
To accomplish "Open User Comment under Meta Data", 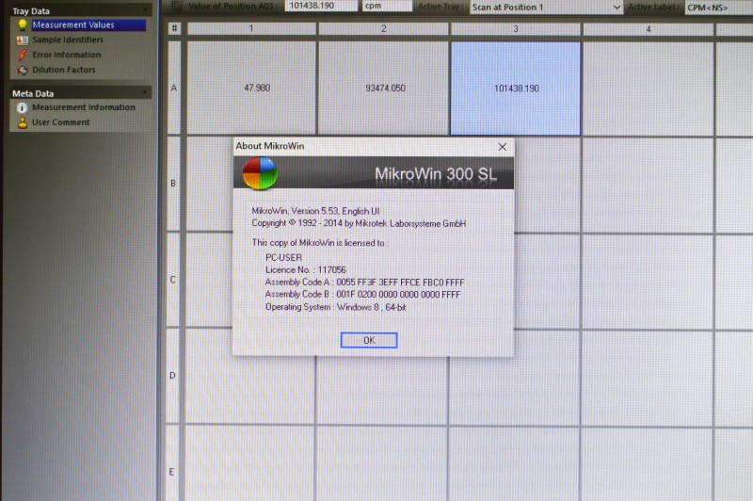I will point(61,122).
